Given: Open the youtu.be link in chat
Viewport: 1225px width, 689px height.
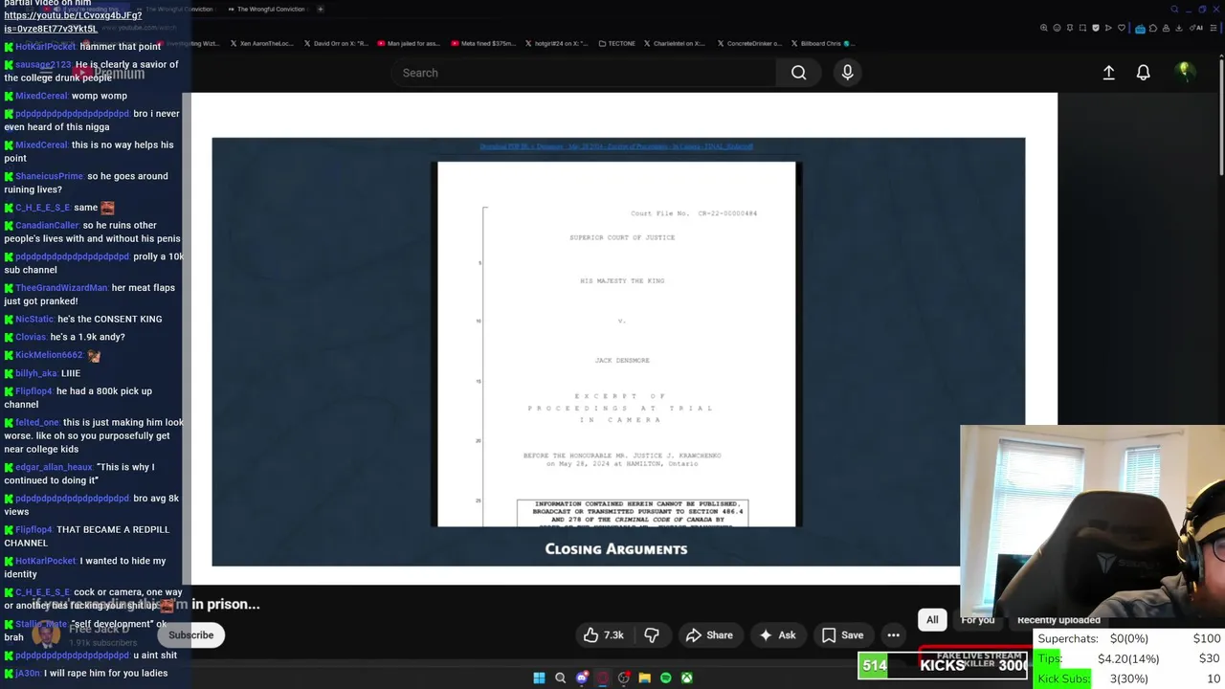Looking at the screenshot, I should point(73,22).
